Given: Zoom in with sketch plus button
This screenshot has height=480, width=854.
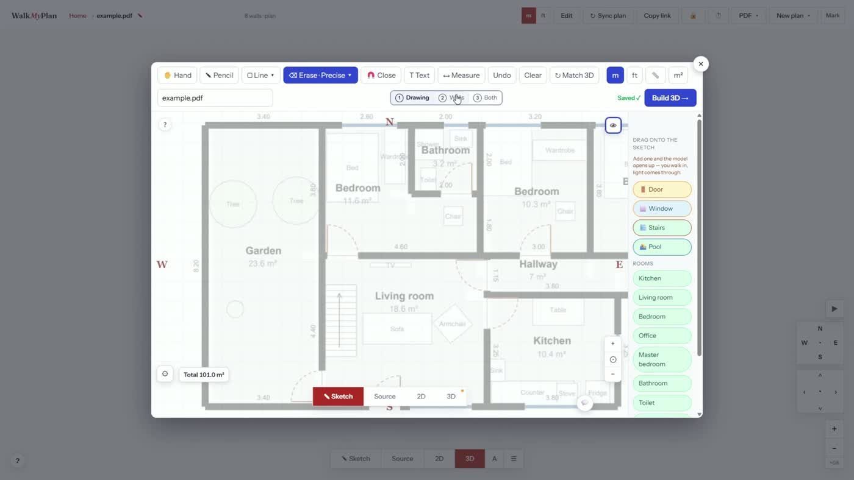Looking at the screenshot, I should click(x=613, y=344).
